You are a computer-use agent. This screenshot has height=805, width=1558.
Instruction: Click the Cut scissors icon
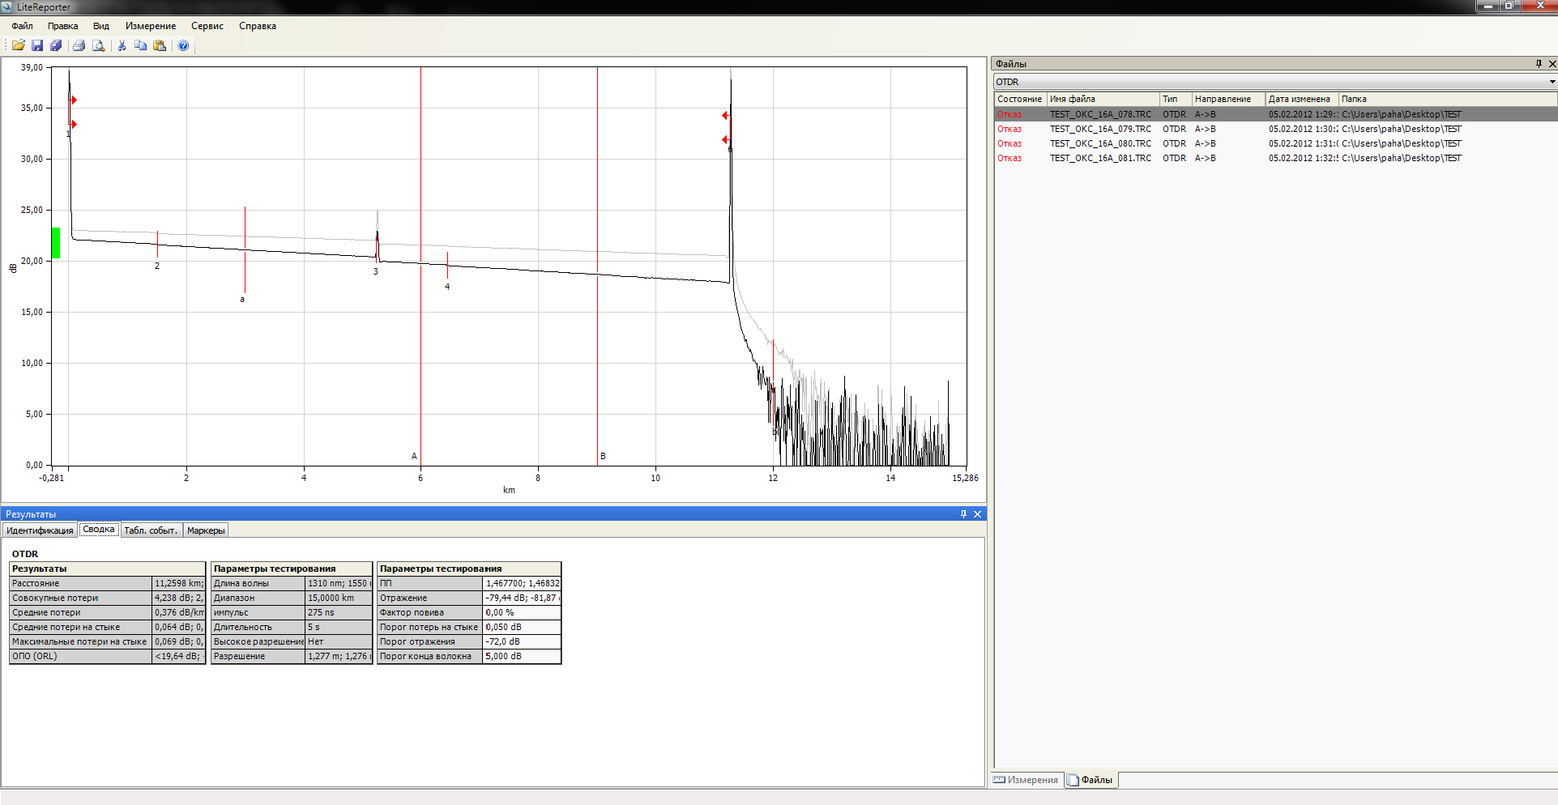pyautogui.click(x=122, y=46)
